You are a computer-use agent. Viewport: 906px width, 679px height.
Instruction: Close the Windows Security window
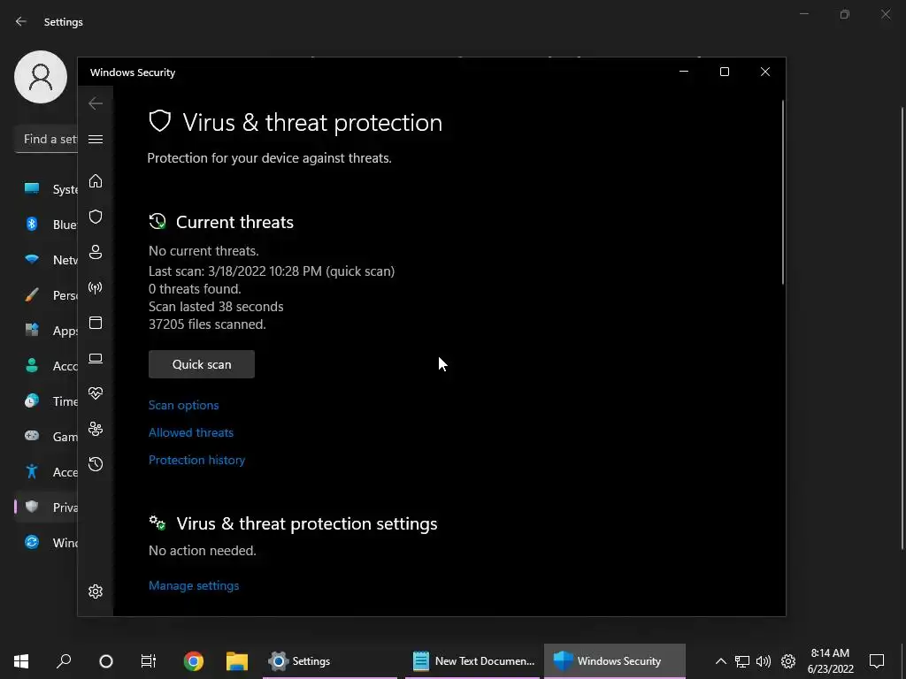click(x=765, y=72)
